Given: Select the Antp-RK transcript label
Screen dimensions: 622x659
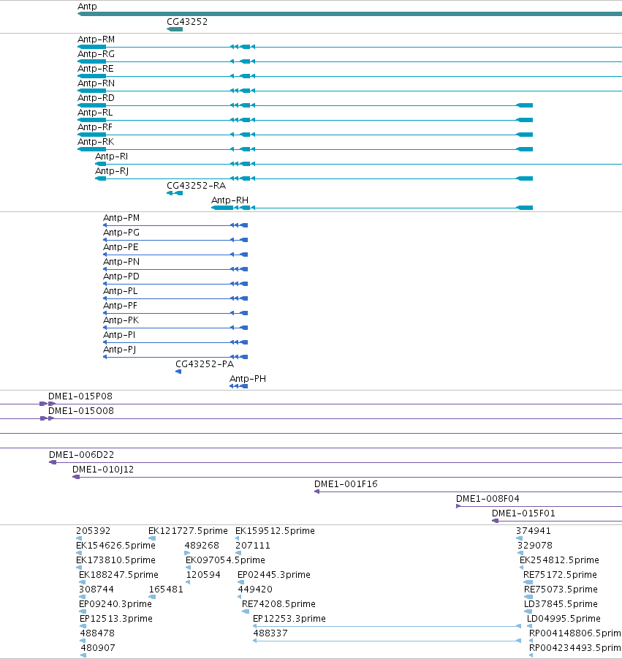Looking at the screenshot, I should tap(96, 142).
